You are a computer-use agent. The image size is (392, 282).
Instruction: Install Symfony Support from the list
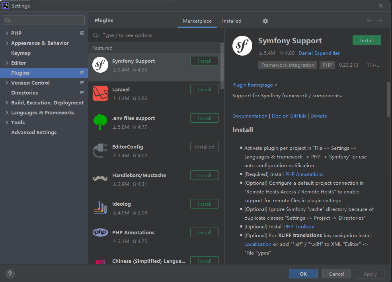click(205, 61)
